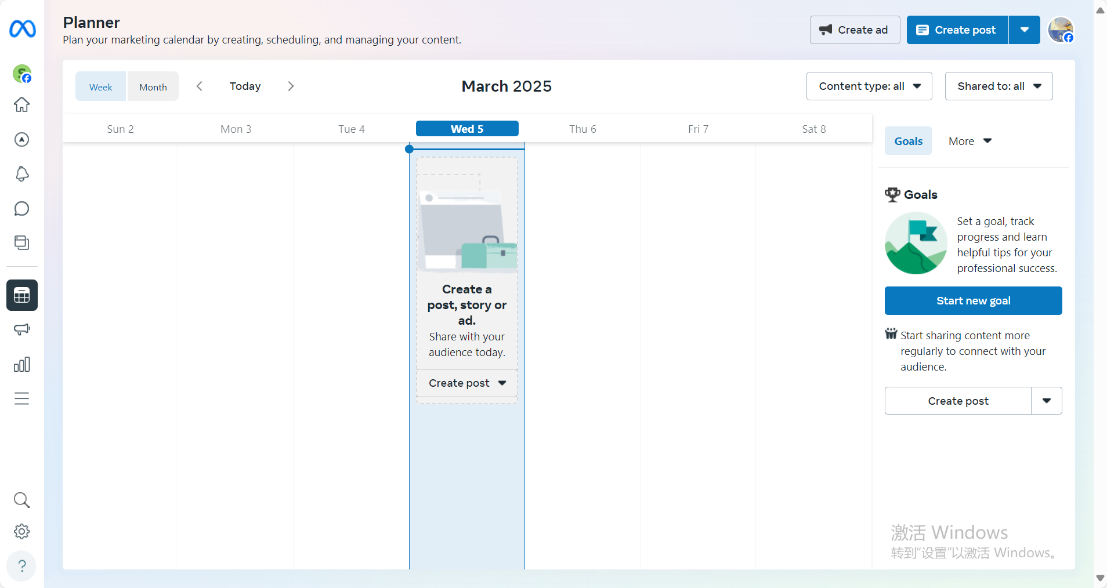Open All tools hamburger menu icon
The width and height of the screenshot is (1107, 588).
tap(21, 399)
